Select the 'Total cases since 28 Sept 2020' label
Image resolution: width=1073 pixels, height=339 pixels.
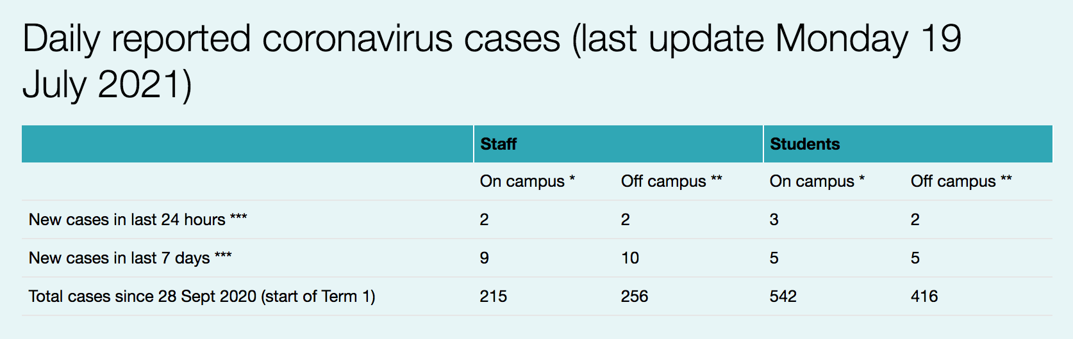coord(202,297)
